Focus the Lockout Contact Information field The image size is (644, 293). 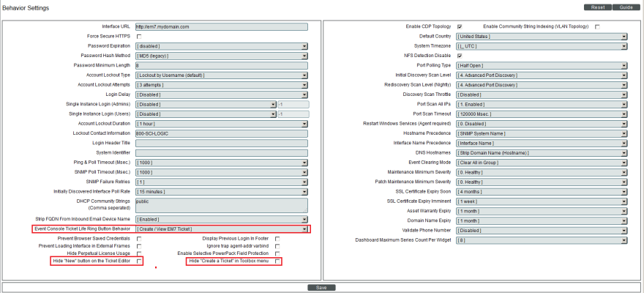221,133
